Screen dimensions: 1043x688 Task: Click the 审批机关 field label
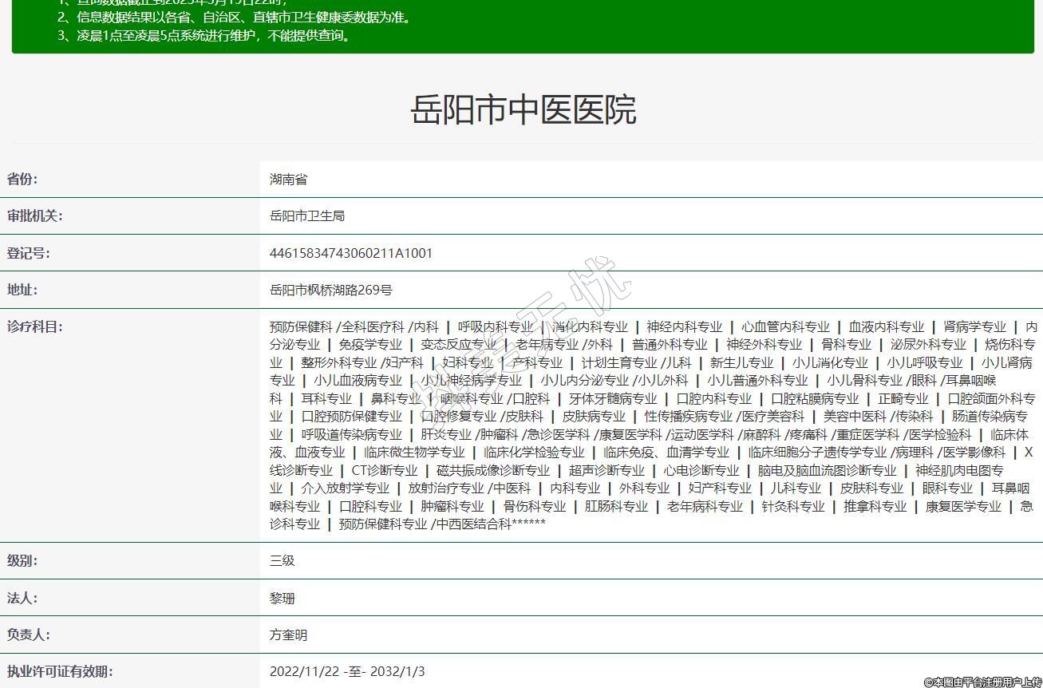tap(34, 215)
